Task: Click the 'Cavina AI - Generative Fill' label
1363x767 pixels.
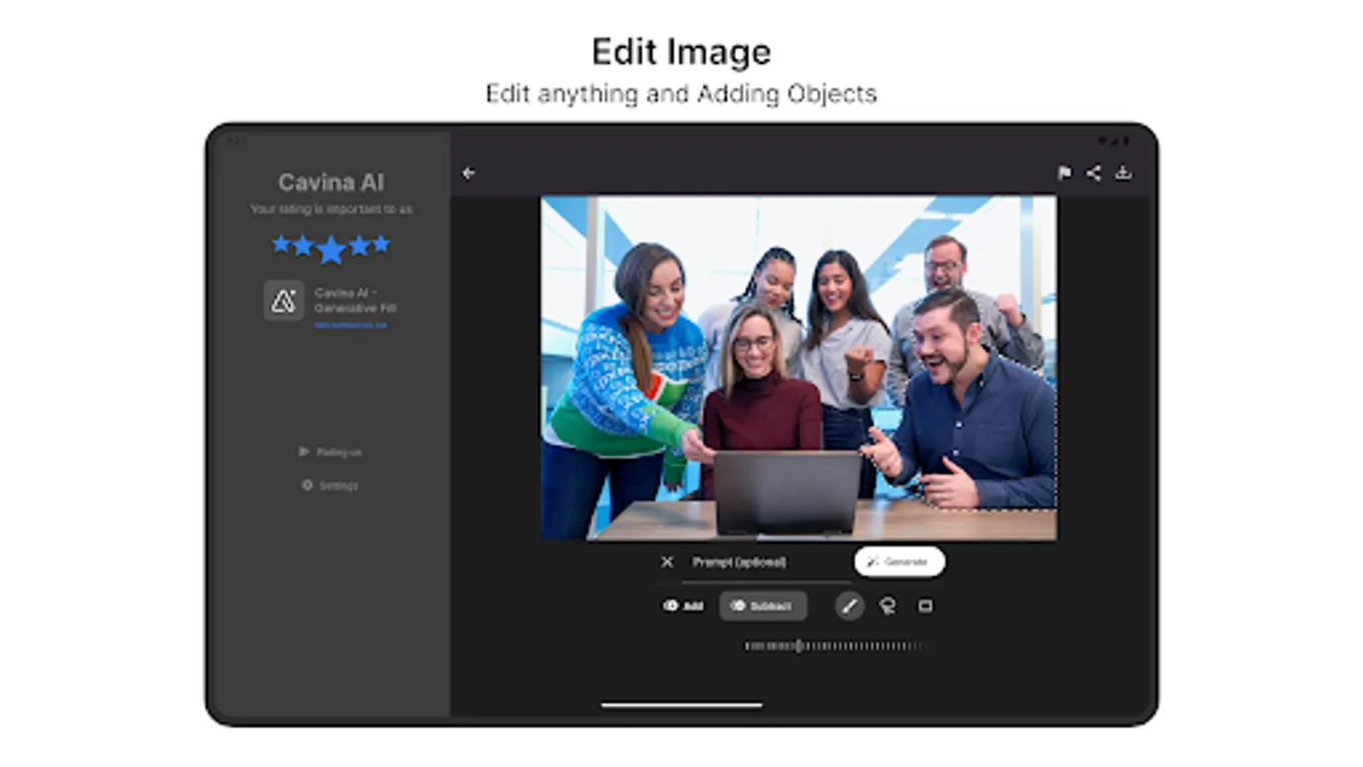Action: click(355, 300)
